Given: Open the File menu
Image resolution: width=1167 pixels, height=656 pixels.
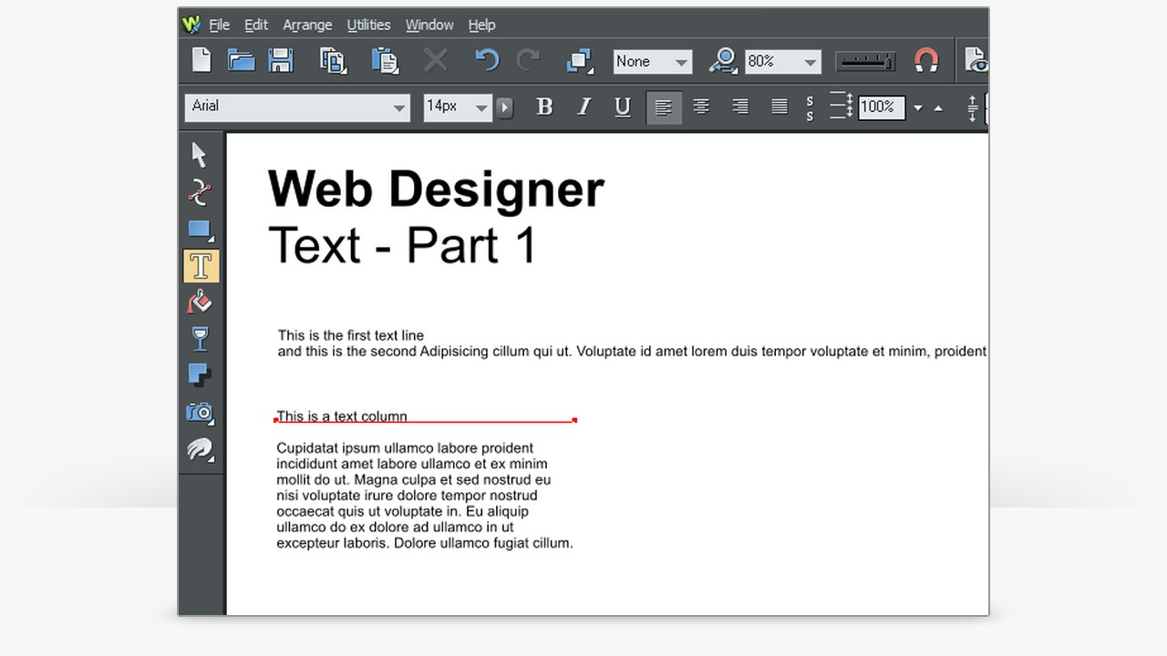Looking at the screenshot, I should [x=219, y=25].
